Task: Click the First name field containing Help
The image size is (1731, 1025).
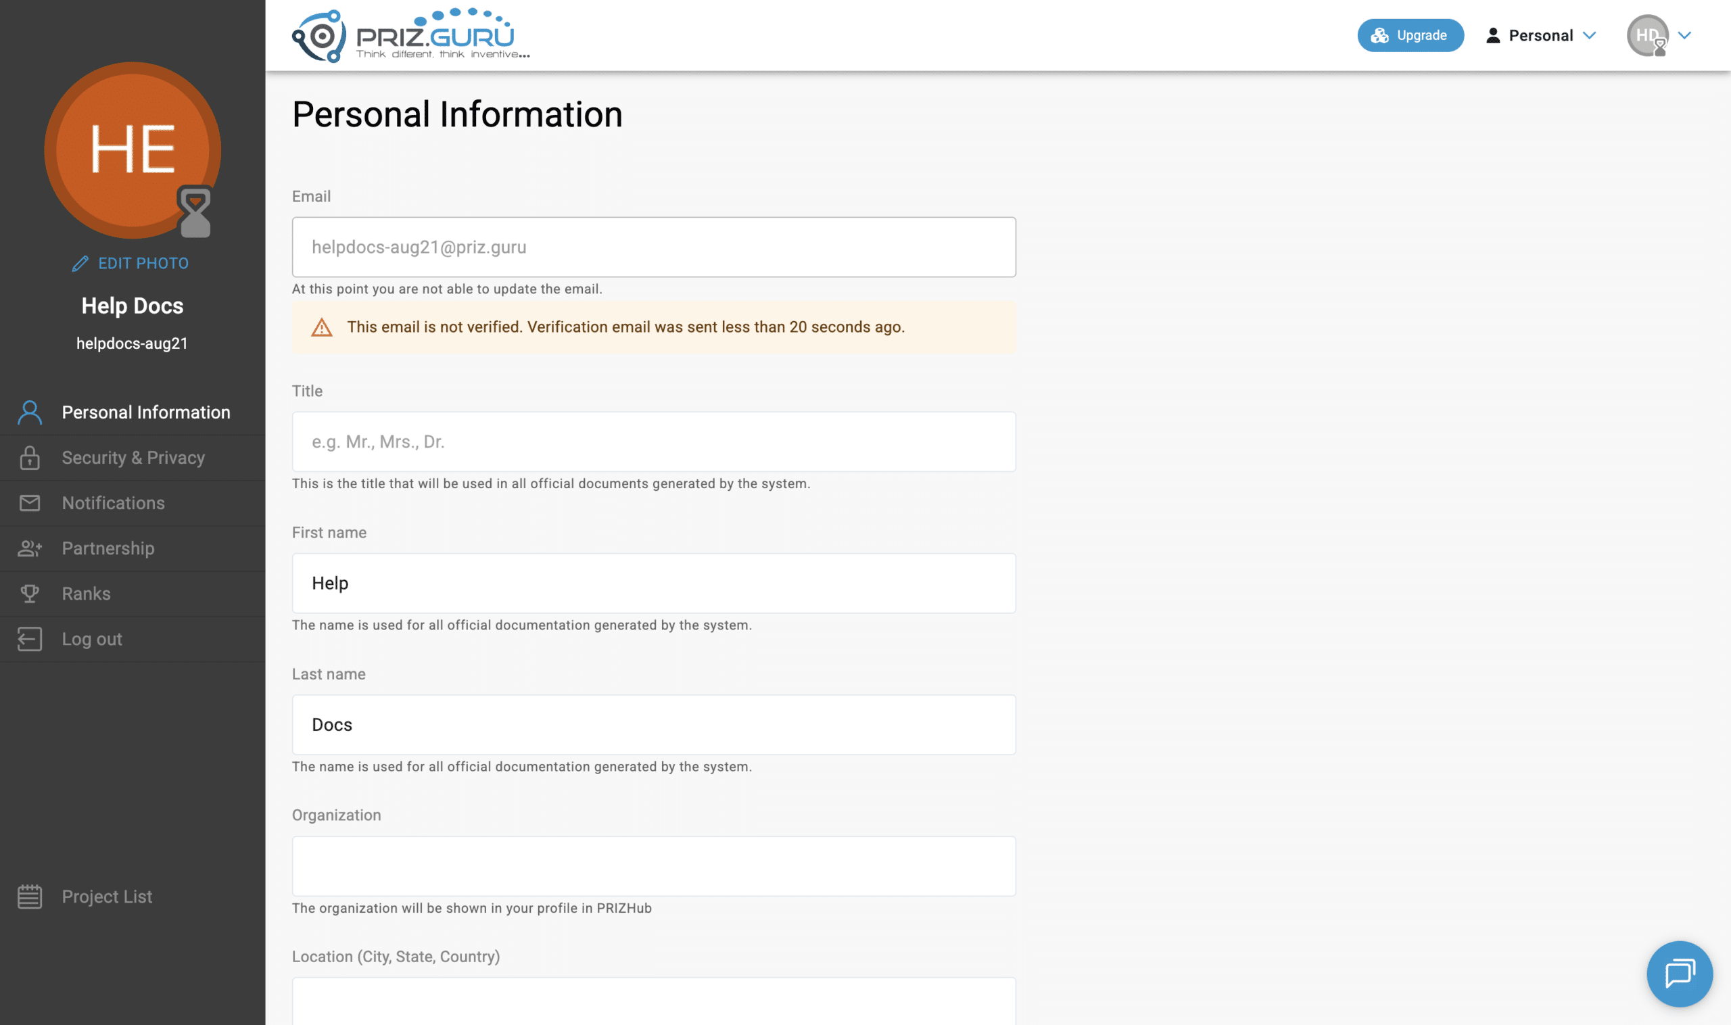Action: pyautogui.click(x=653, y=583)
